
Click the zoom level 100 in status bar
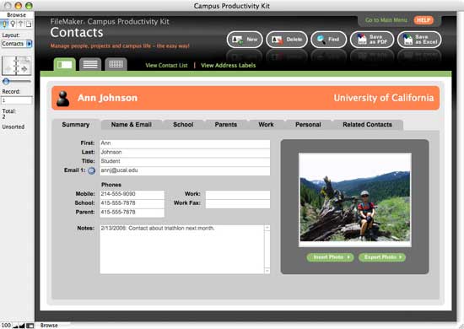point(6,325)
